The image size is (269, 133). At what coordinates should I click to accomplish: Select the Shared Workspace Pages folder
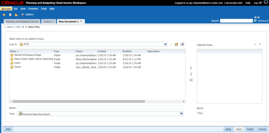point(28,55)
